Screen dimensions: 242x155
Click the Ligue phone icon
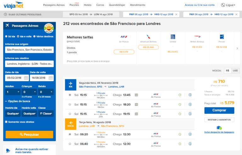click(x=223, y=5)
